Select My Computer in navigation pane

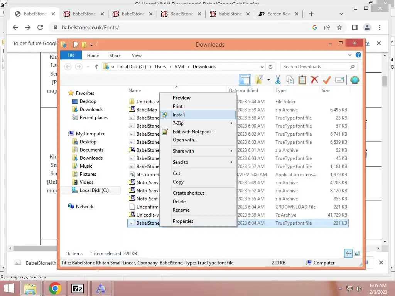pos(90,134)
